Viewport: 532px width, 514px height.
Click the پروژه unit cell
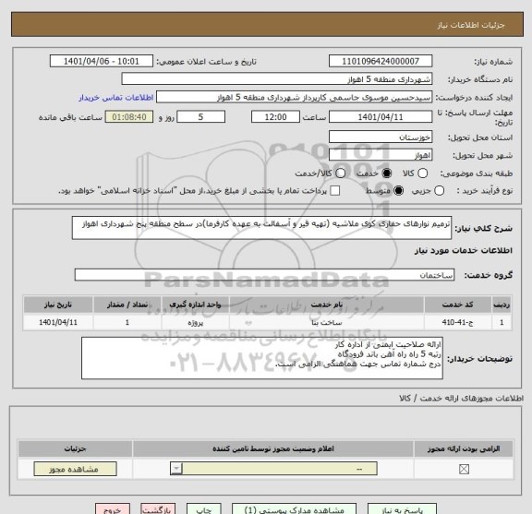(x=195, y=322)
